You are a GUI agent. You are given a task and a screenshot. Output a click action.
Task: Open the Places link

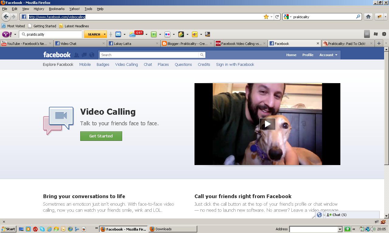[x=163, y=64]
